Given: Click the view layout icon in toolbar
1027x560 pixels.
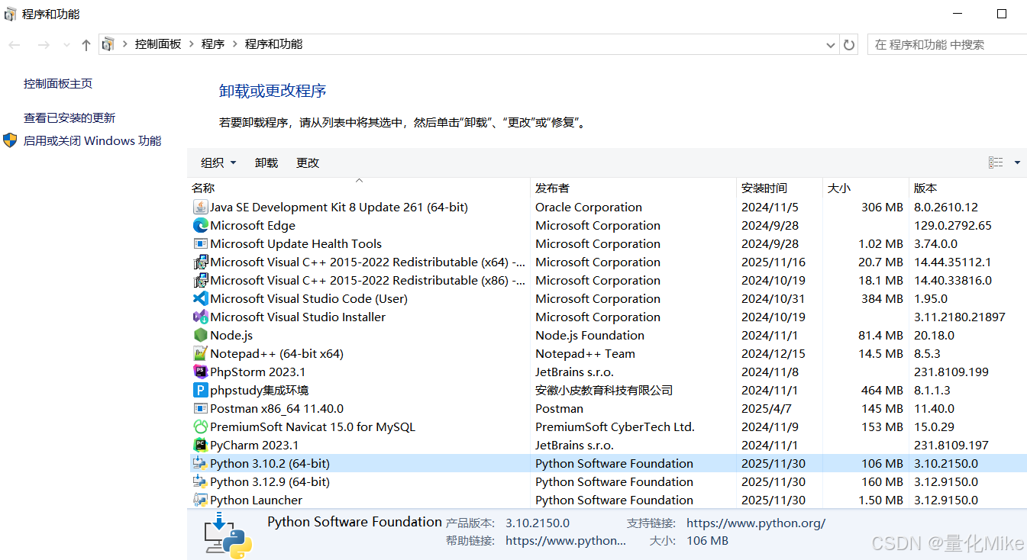Looking at the screenshot, I should pos(996,163).
